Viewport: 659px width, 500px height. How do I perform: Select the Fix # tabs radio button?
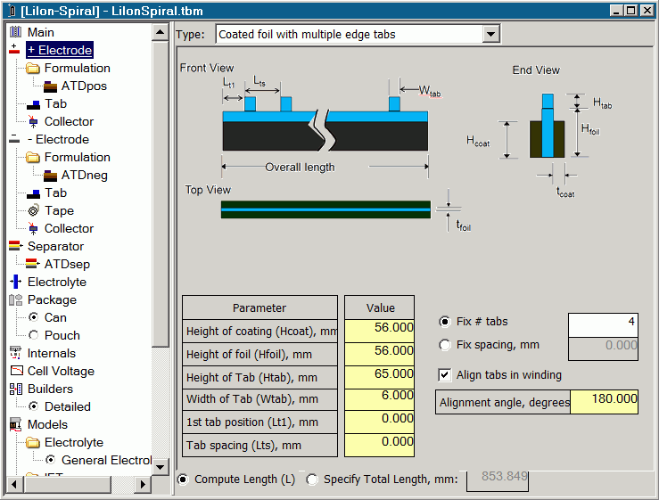(x=445, y=322)
